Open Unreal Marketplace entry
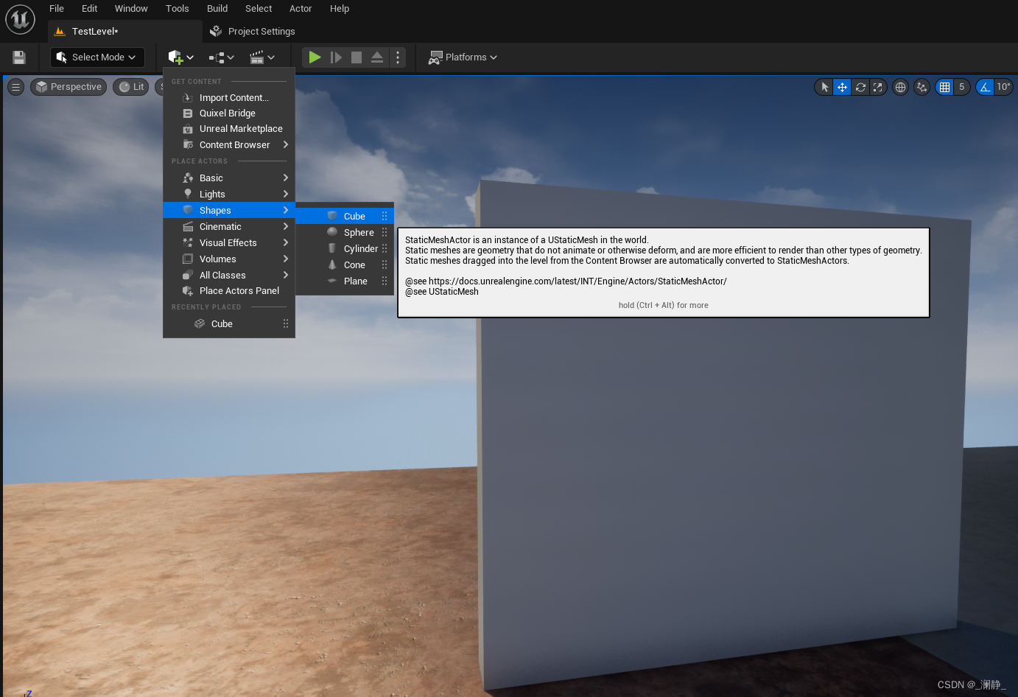The image size is (1018, 697). point(229,129)
